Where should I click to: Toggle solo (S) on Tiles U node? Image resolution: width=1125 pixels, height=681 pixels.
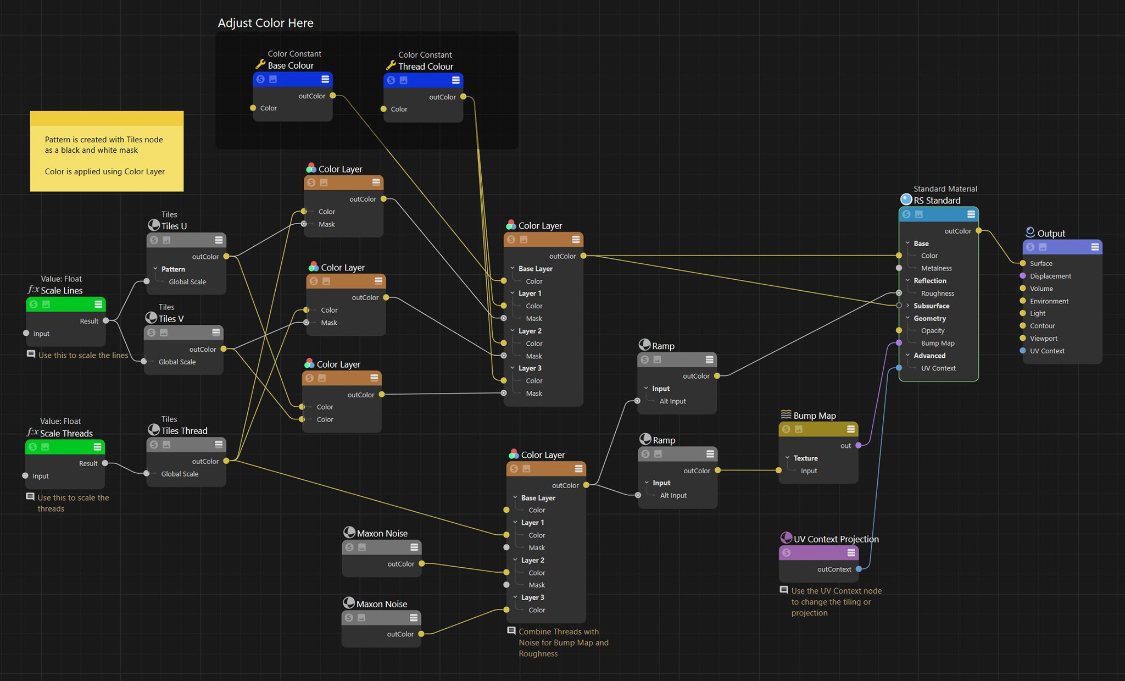pos(154,240)
